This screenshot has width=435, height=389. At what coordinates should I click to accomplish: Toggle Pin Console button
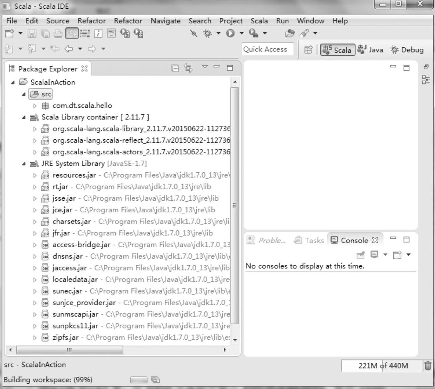point(361,255)
